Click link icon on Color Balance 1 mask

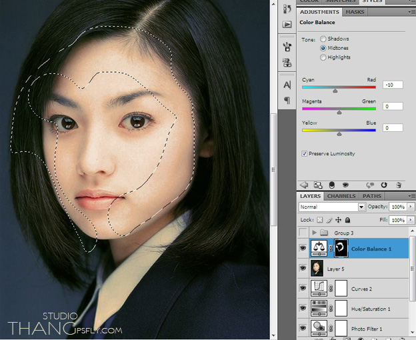coord(331,249)
